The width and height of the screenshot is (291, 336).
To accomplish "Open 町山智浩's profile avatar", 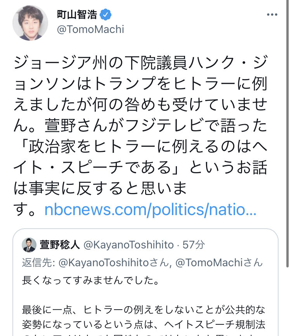I will [30, 23].
